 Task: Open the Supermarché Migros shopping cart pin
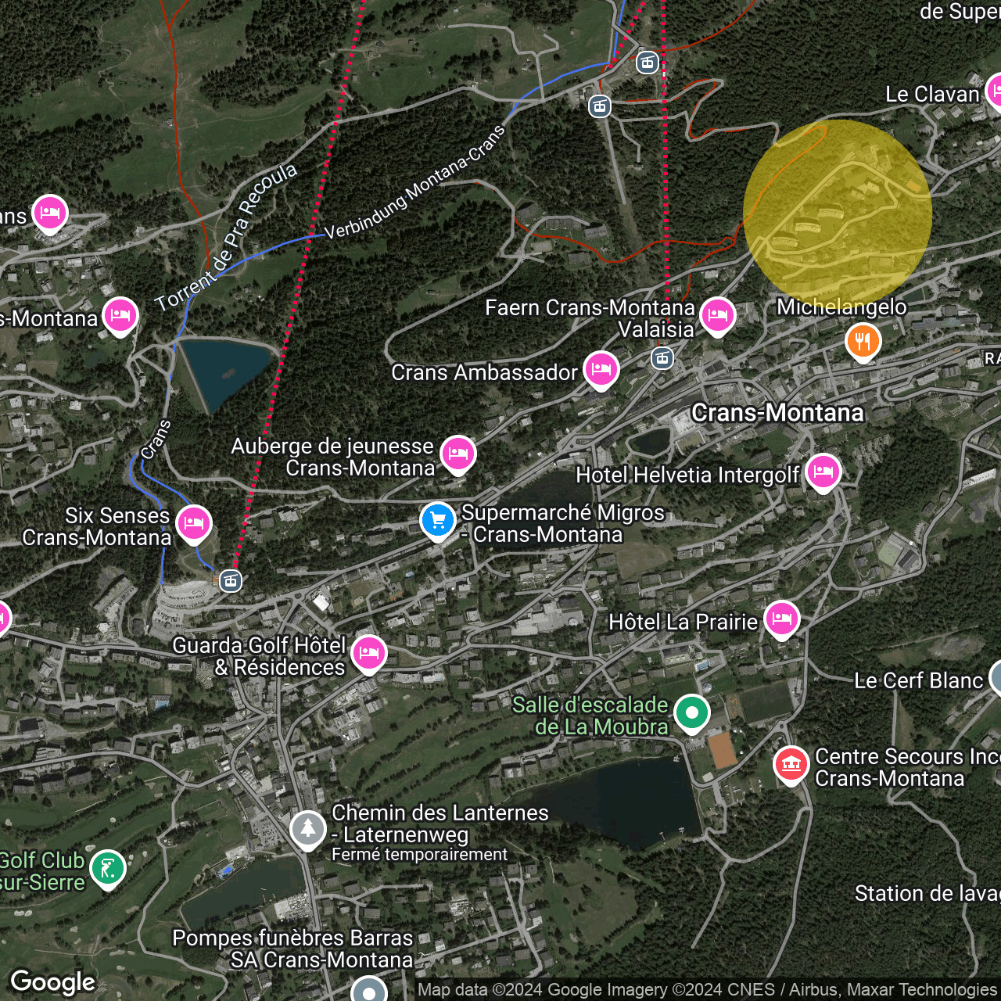438,520
